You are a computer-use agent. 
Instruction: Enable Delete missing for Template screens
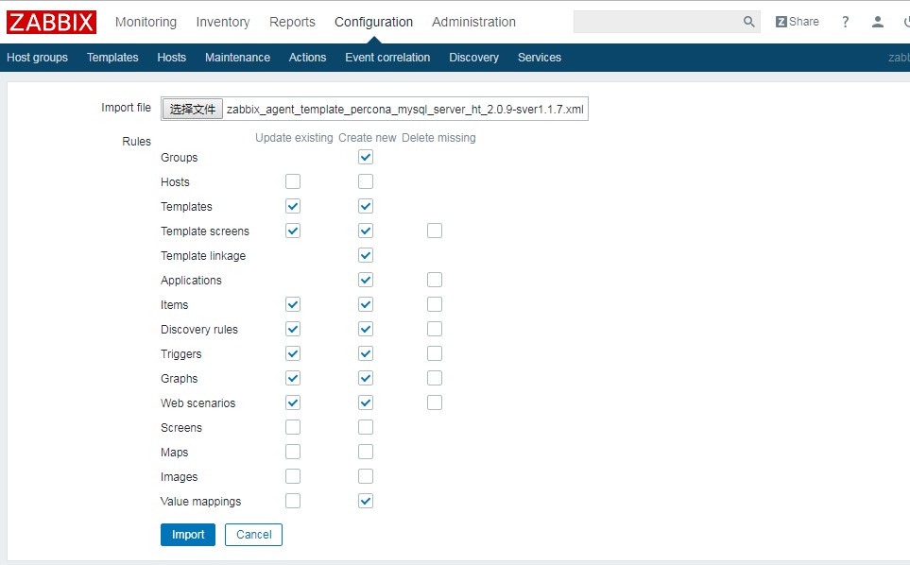click(x=435, y=231)
